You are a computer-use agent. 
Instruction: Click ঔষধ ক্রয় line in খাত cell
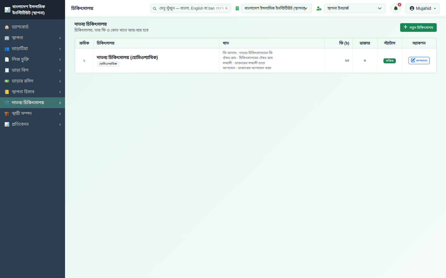click(248, 58)
